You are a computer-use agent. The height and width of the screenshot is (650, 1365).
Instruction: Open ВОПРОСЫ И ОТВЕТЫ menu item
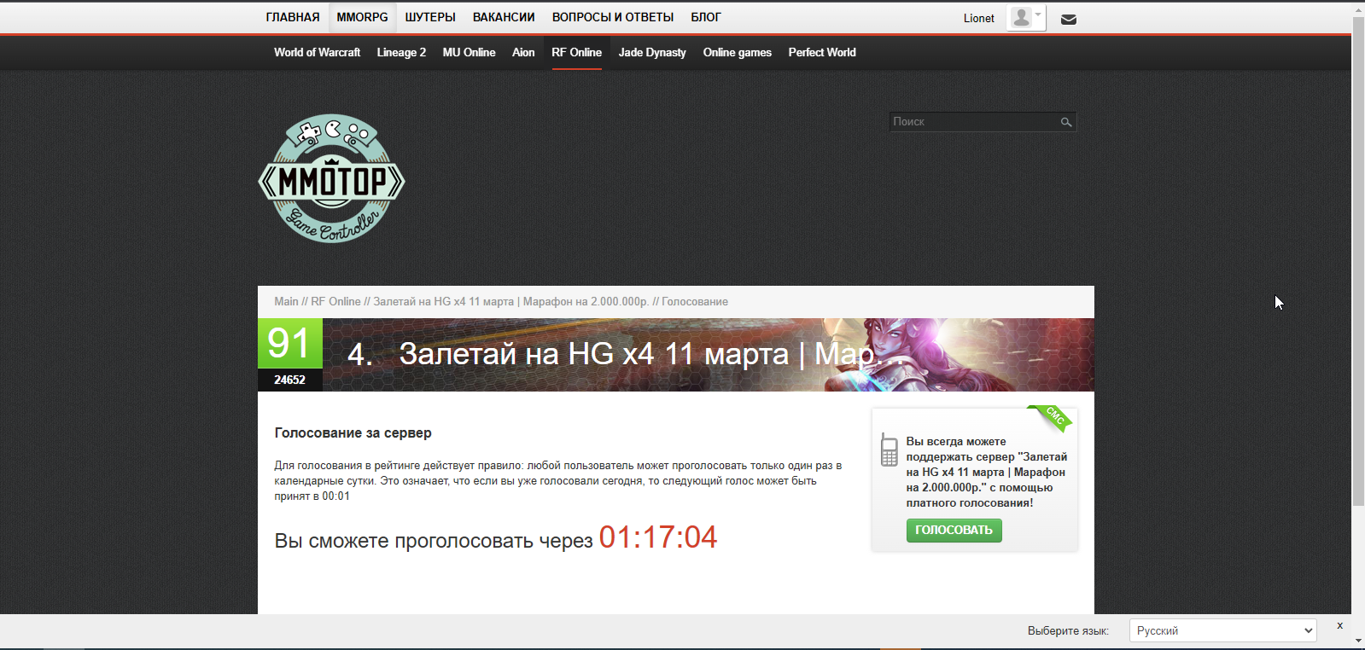[x=613, y=17]
